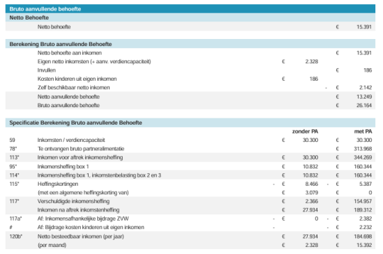Viewport: 383px width, 254px height.
Task: Select the value 184.698
Action: [x=363, y=237]
